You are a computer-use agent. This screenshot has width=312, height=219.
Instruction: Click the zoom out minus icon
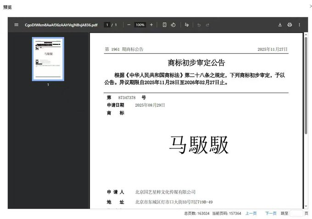coord(129,25)
